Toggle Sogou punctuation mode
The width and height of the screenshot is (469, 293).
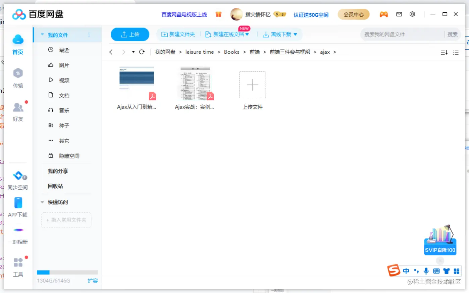[x=416, y=271]
